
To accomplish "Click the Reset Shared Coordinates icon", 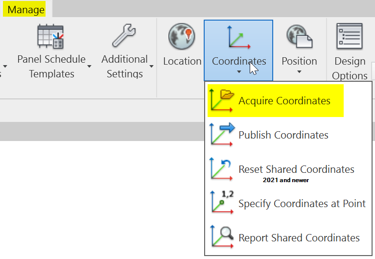I will click(x=222, y=169).
